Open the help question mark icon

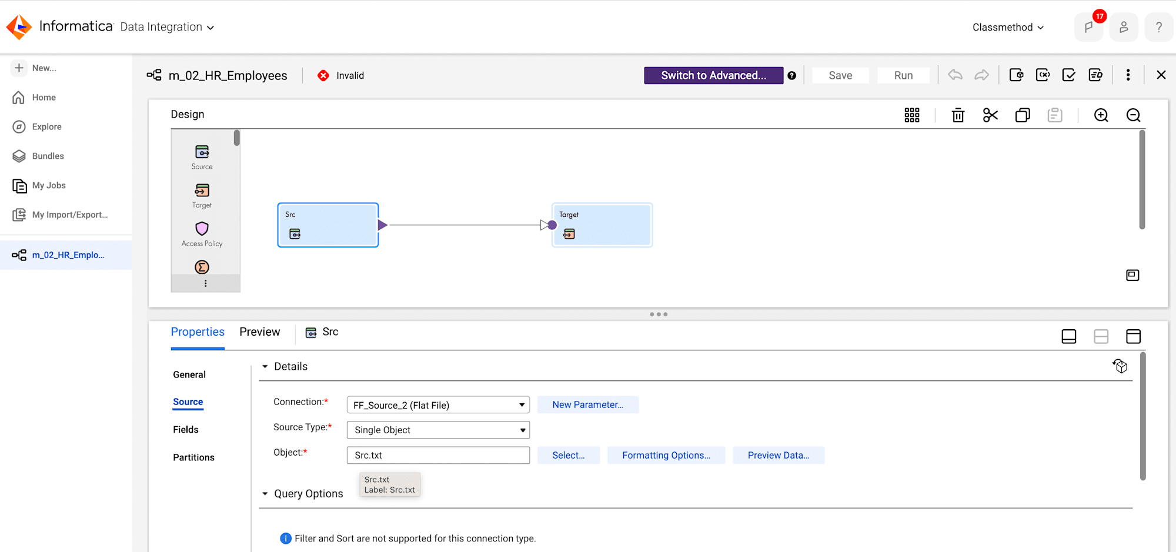tap(1159, 27)
